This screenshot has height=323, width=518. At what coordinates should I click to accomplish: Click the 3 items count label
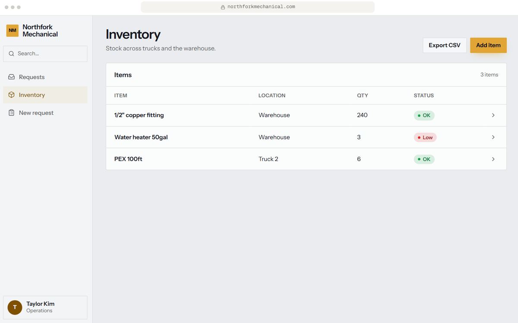click(489, 75)
